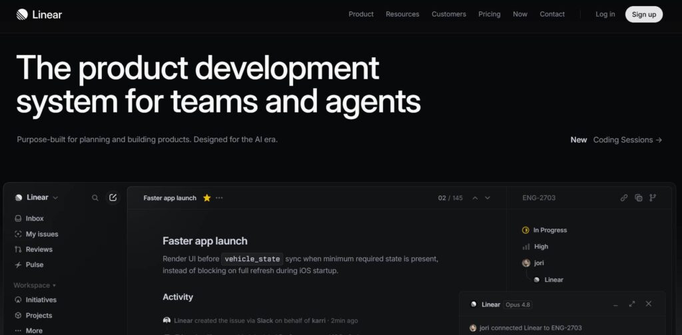Click the search magnifier icon in sidebar

coord(95,198)
